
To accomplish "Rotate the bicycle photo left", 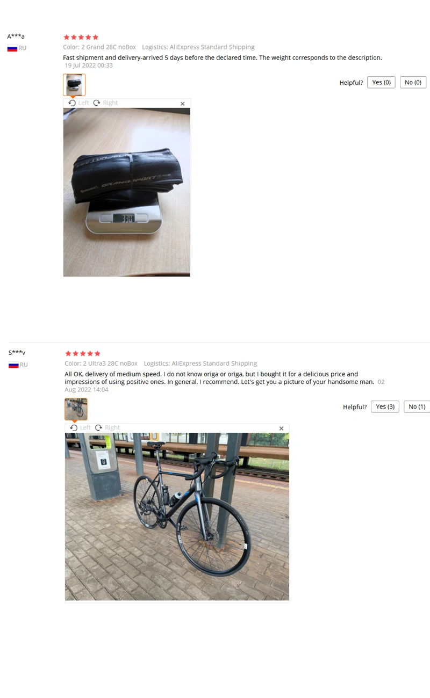I will pyautogui.click(x=81, y=427).
